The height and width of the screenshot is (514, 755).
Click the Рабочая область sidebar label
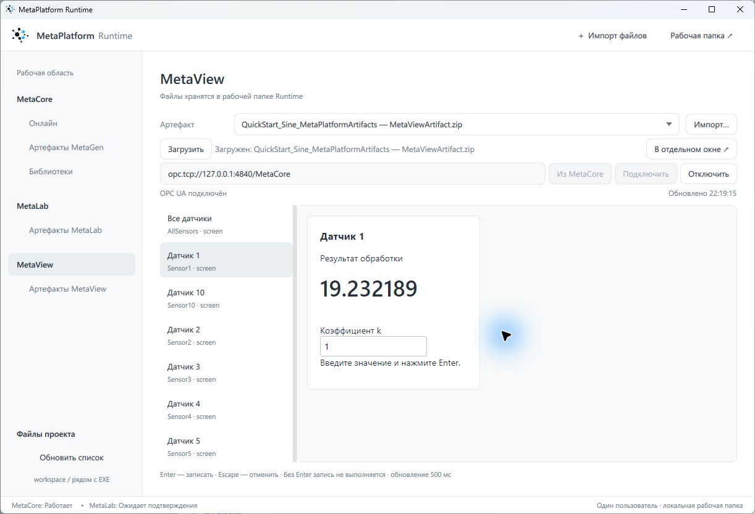click(x=45, y=73)
